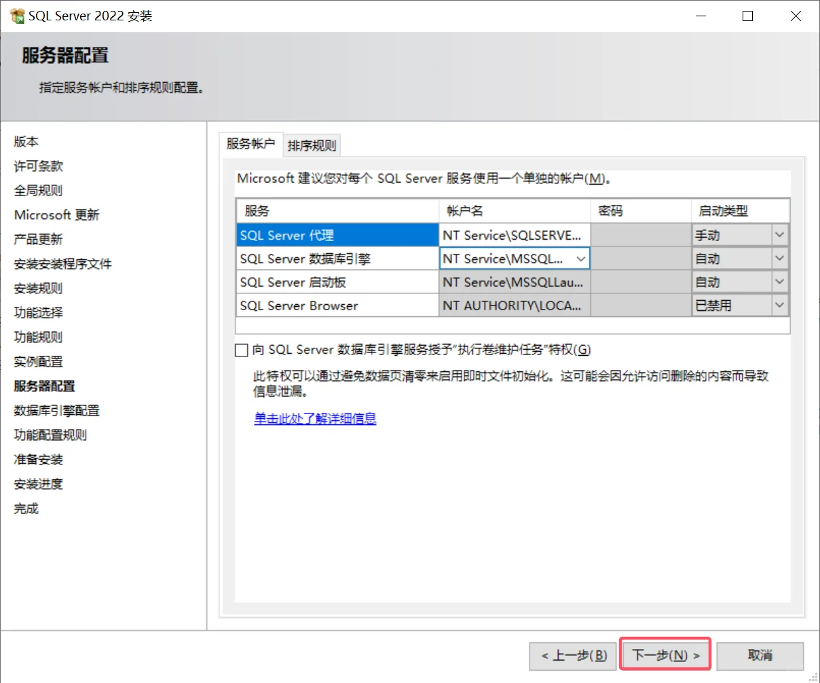This screenshot has height=683, width=820.
Task: Select the Microsoft 更新 step in the sidebar
Action: point(56,215)
